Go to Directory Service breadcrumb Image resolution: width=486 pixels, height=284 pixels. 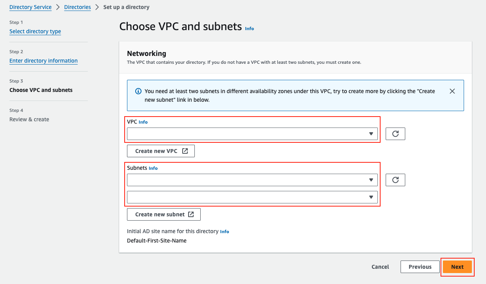pos(31,7)
